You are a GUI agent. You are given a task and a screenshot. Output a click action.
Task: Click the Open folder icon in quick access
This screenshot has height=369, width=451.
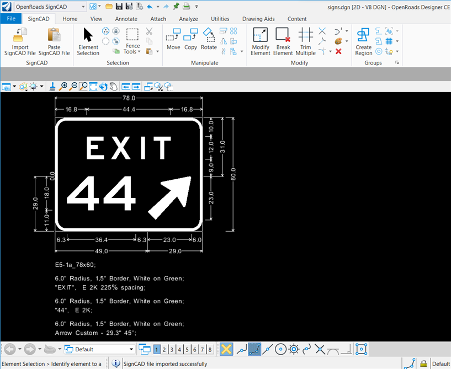109,6
